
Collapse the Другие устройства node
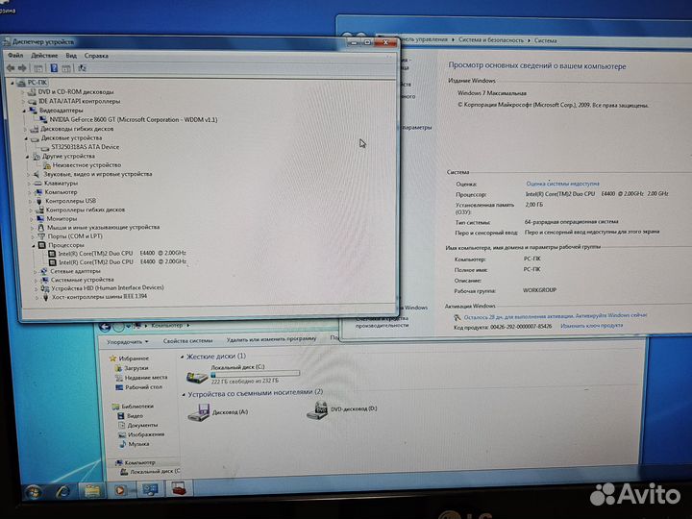(27, 157)
